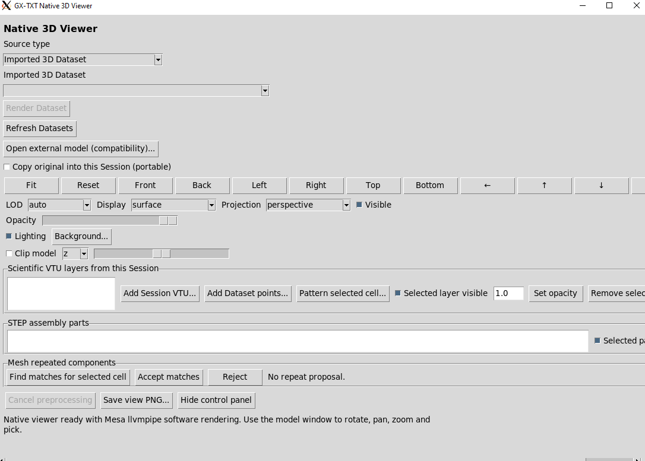Click Add Dataset points button
645x461 pixels.
pos(248,293)
